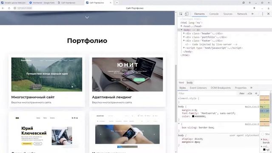Add a new style rule plus icon
The height and width of the screenshot is (153, 272).
256,93
